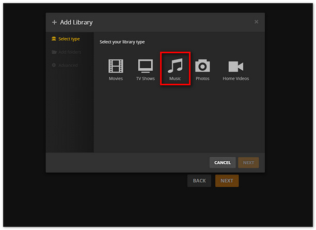Choose the Home Videos camcorder icon
The height and width of the screenshot is (230, 316).
[235, 66]
